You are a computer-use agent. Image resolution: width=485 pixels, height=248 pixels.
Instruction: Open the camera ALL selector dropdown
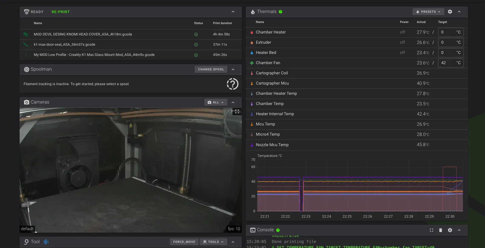click(x=216, y=102)
